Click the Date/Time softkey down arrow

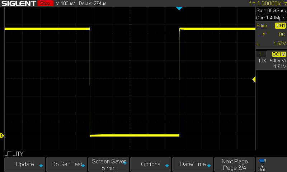coord(209,166)
